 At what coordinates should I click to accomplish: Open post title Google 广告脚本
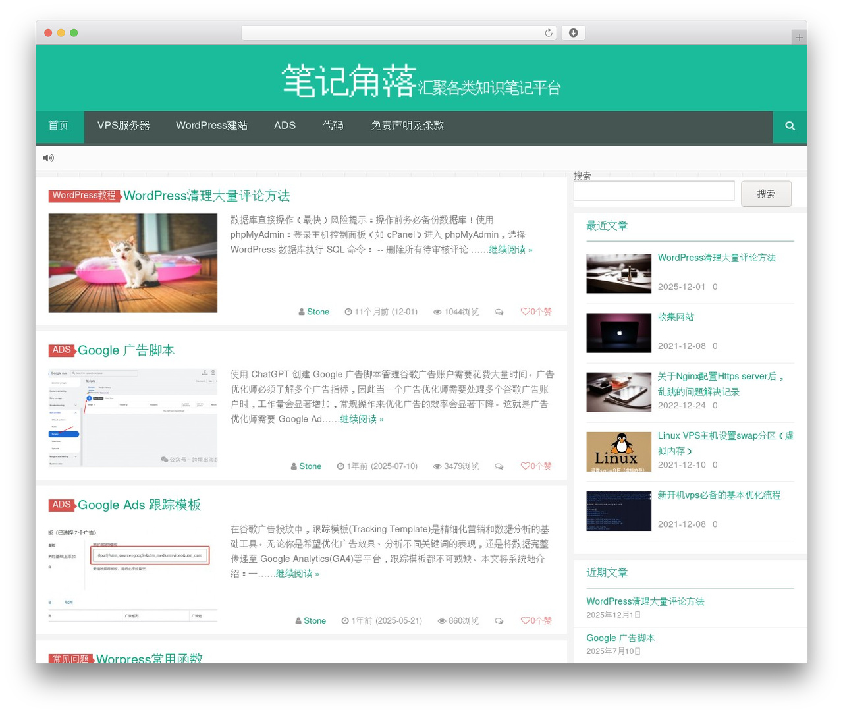click(x=126, y=350)
